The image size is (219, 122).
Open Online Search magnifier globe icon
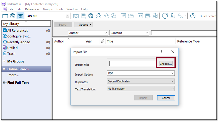91,16
